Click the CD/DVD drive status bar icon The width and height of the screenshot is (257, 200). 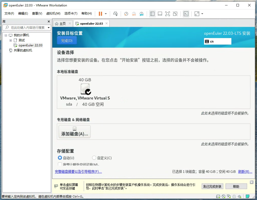point(223,196)
